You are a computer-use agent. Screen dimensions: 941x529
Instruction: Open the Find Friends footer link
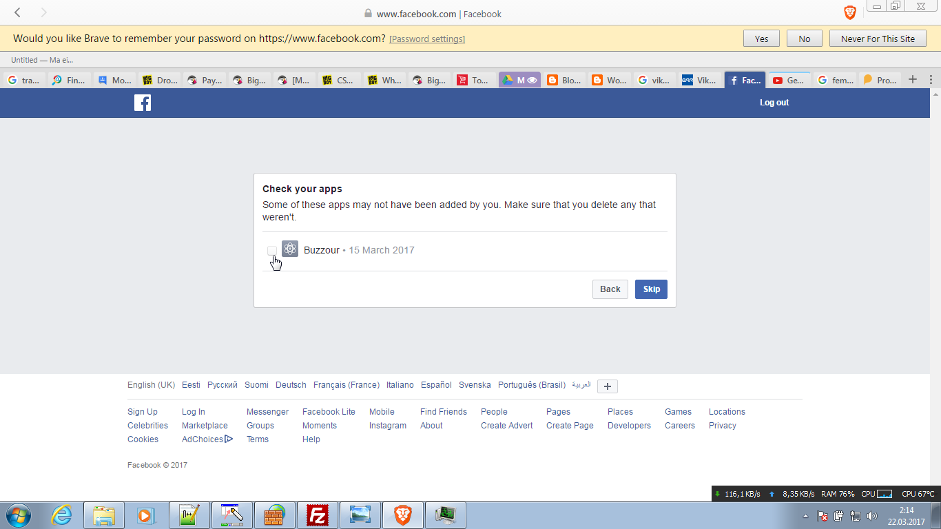click(x=444, y=412)
